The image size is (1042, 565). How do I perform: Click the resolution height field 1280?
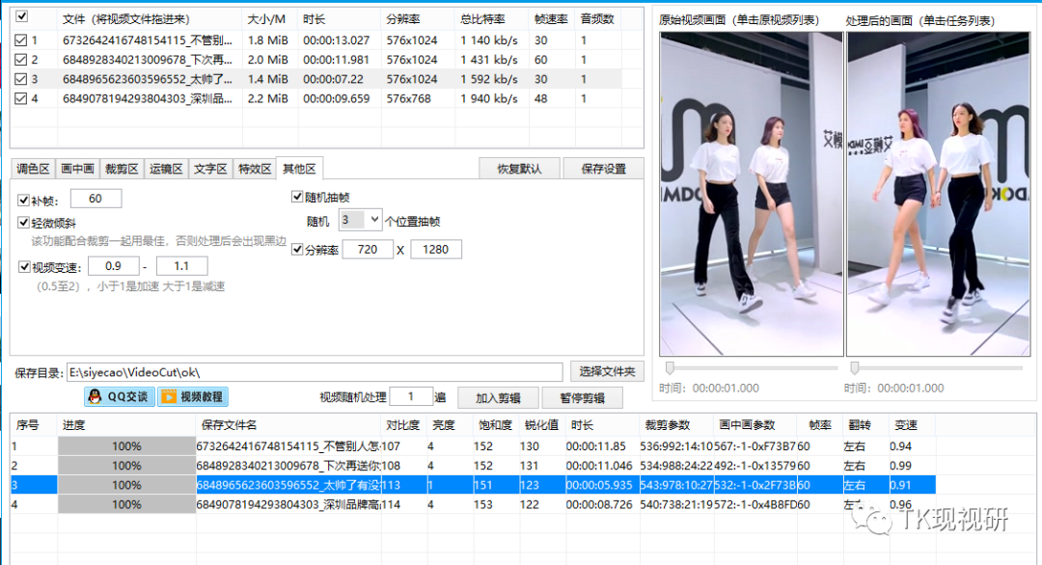[x=436, y=249]
